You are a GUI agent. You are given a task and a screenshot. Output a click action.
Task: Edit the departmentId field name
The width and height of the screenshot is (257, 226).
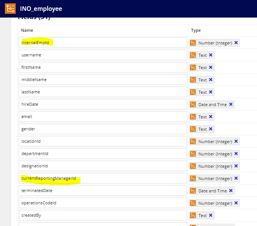point(103,154)
